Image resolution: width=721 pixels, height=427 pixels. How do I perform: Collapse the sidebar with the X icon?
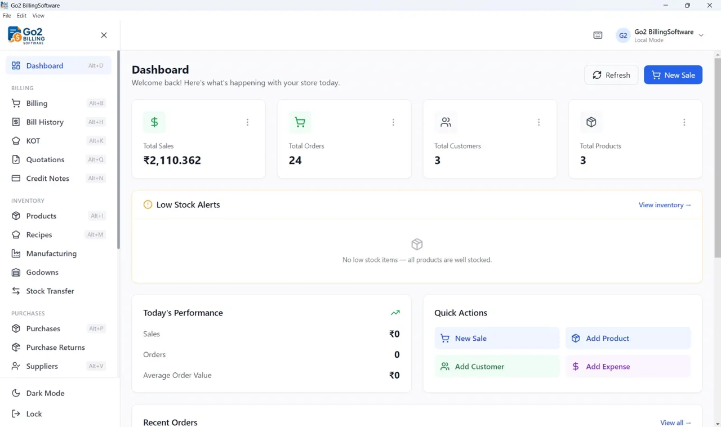pyautogui.click(x=104, y=35)
